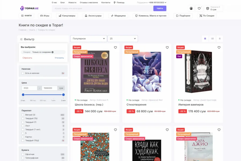241x161 pixels.
Task: Open Отзывы о магазине page
Action: [x=89, y=2]
